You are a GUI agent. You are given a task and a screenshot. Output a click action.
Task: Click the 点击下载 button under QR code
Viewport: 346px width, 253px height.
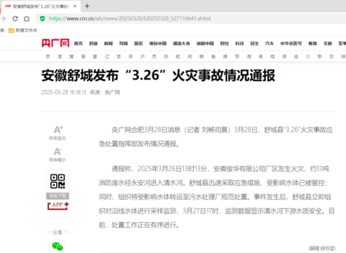point(57,196)
